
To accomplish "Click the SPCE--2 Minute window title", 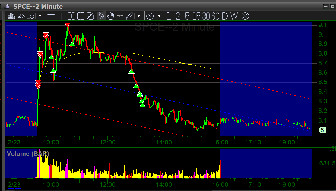I will pos(38,6).
